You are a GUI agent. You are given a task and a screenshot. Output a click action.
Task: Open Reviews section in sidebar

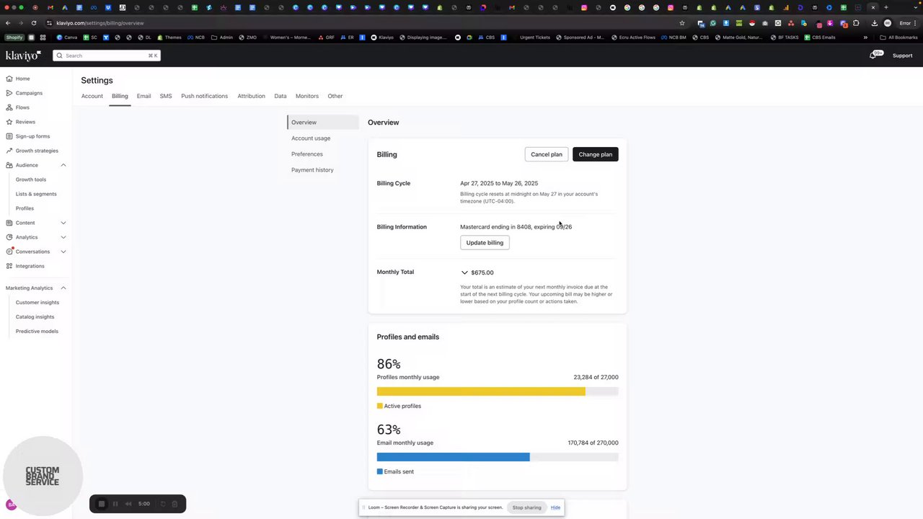[25, 122]
